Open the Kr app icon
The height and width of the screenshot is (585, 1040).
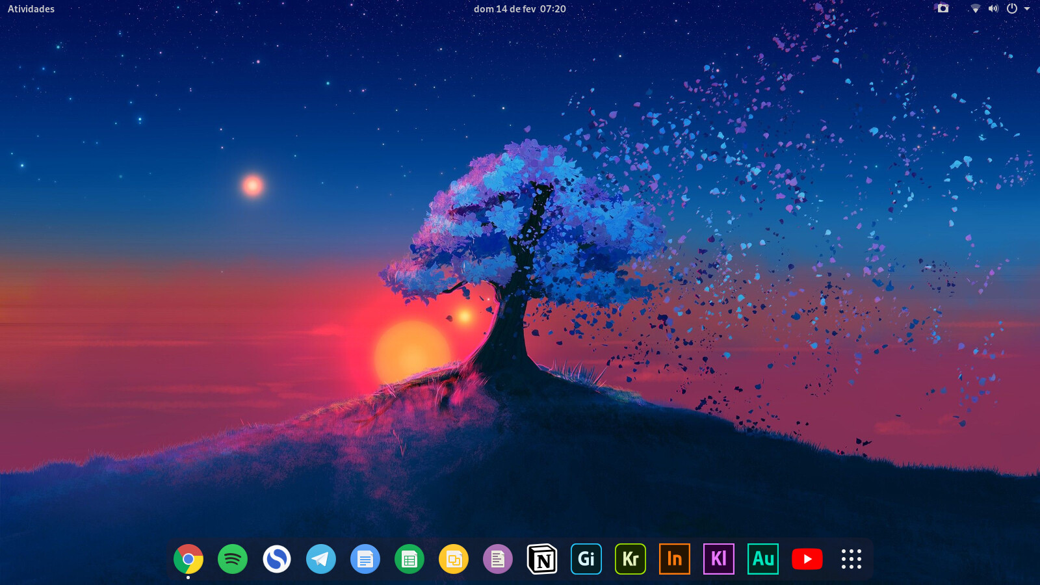coord(630,559)
